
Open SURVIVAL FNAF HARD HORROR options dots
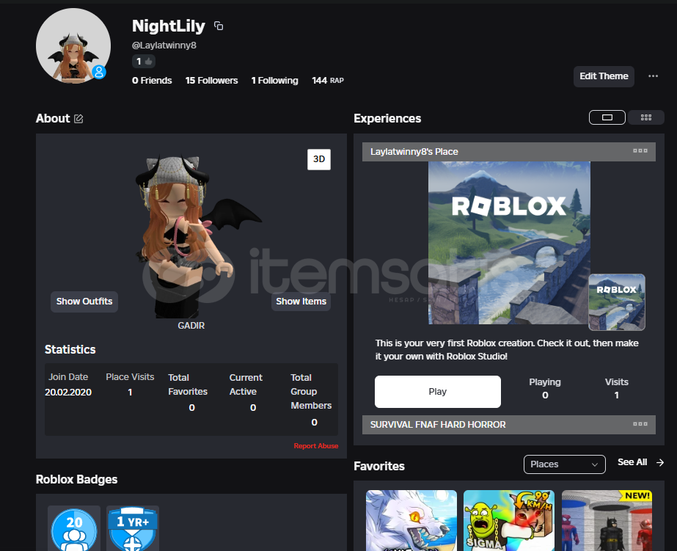point(640,424)
